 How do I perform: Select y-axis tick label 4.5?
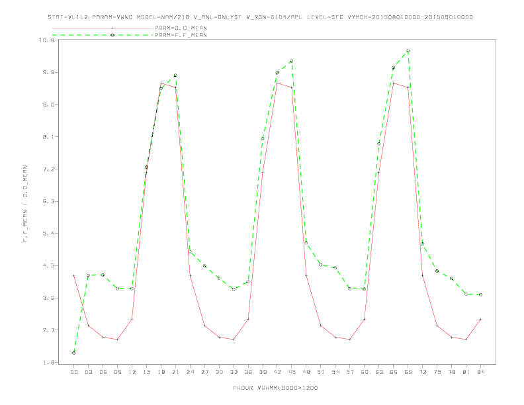(x=49, y=265)
